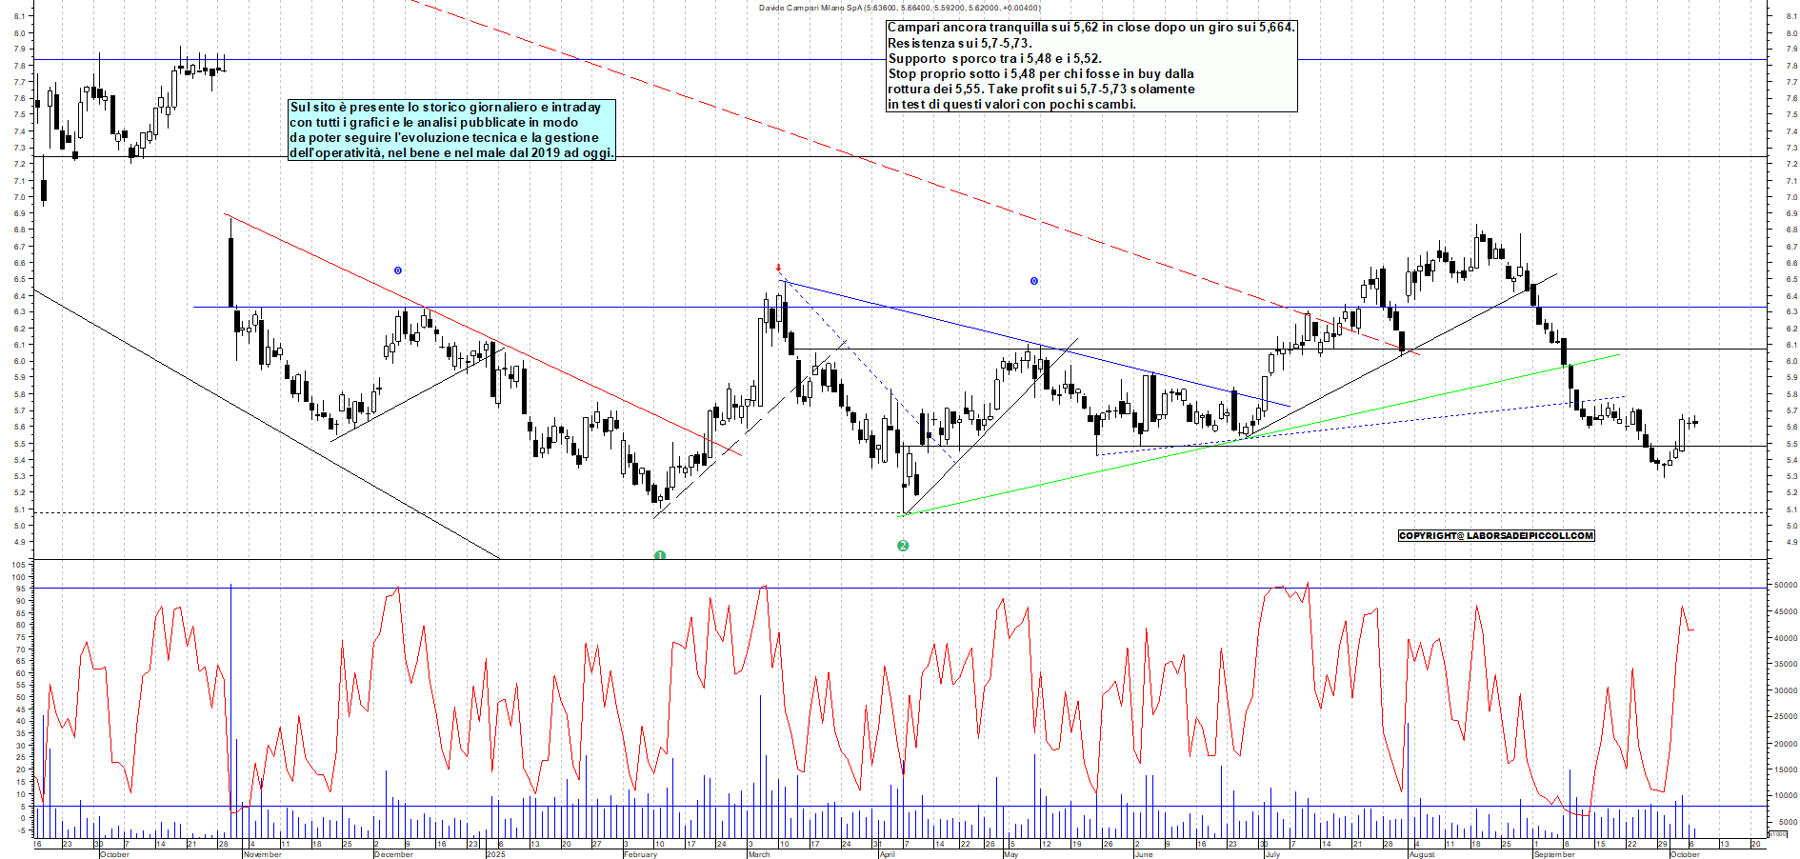Viewport: 1800px width, 859px height.
Task: Click the February label on the time axis
Action: (640, 854)
